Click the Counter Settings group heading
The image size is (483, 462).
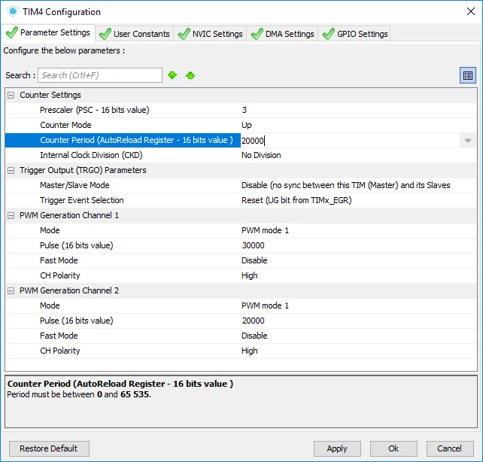click(50, 95)
